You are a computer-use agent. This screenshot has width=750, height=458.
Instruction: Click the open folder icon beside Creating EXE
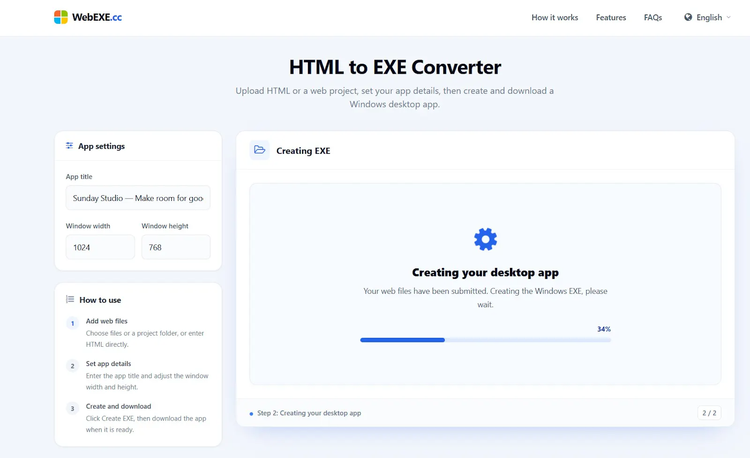point(260,150)
